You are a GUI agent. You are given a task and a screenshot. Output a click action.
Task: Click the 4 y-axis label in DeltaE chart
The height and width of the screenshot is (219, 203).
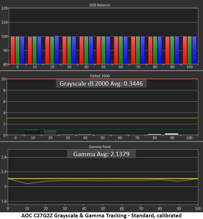(4, 113)
